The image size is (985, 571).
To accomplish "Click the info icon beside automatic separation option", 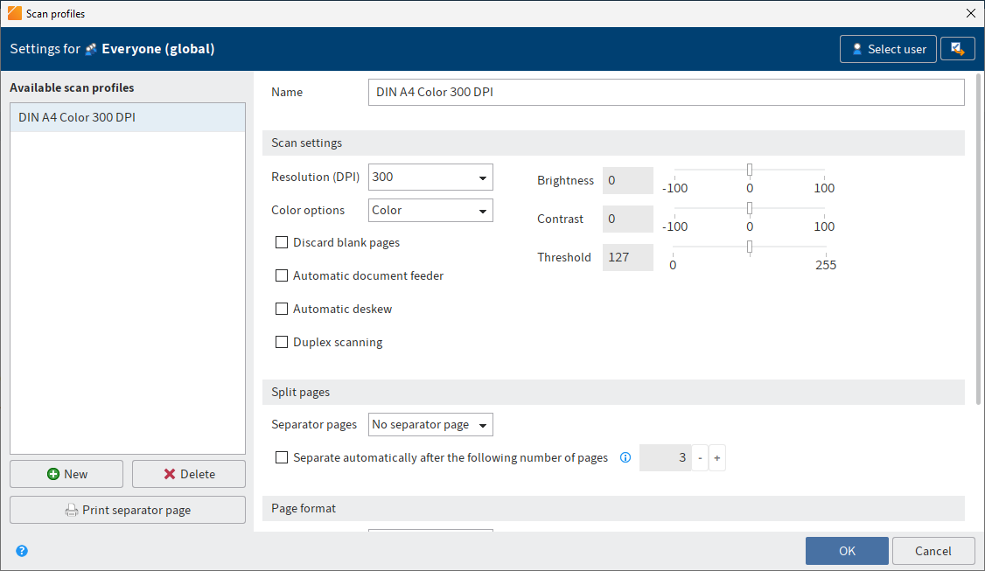I will [625, 457].
